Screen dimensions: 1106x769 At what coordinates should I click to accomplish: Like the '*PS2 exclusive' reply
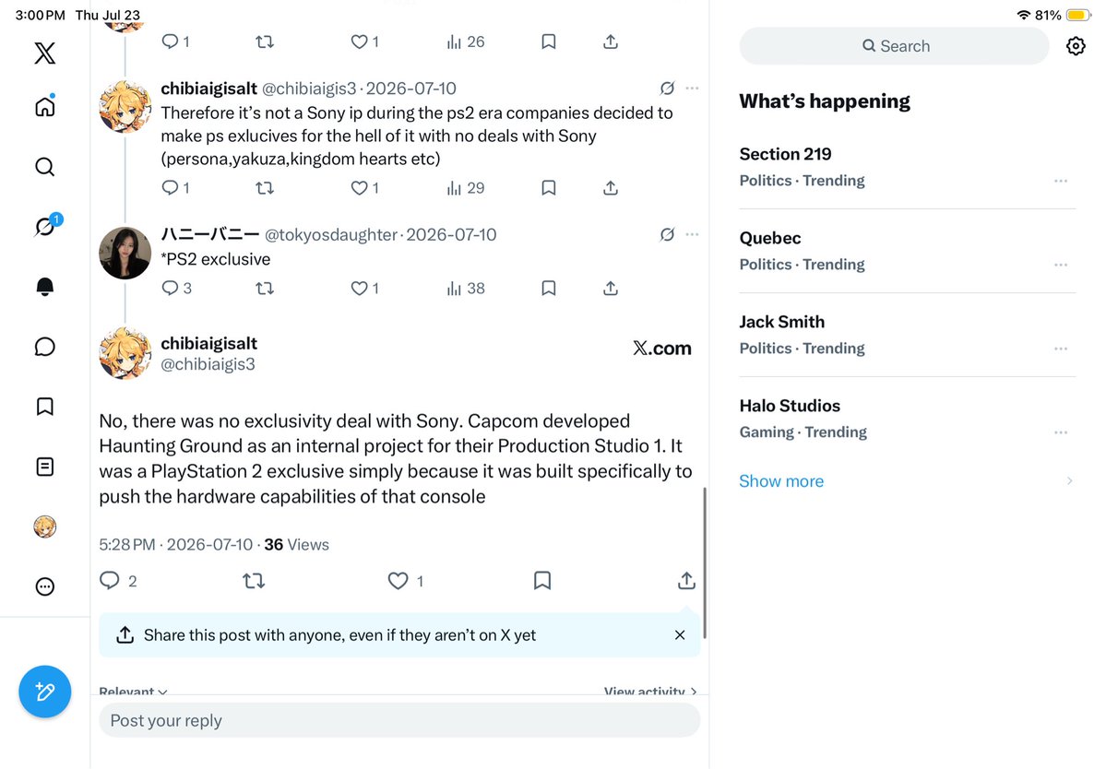(x=359, y=289)
